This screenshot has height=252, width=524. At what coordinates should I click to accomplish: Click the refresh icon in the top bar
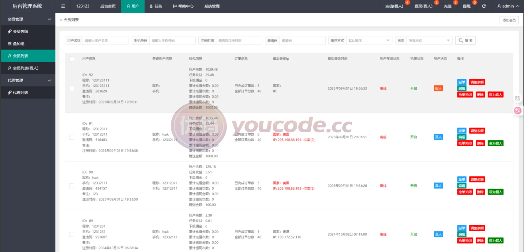tap(484, 6)
